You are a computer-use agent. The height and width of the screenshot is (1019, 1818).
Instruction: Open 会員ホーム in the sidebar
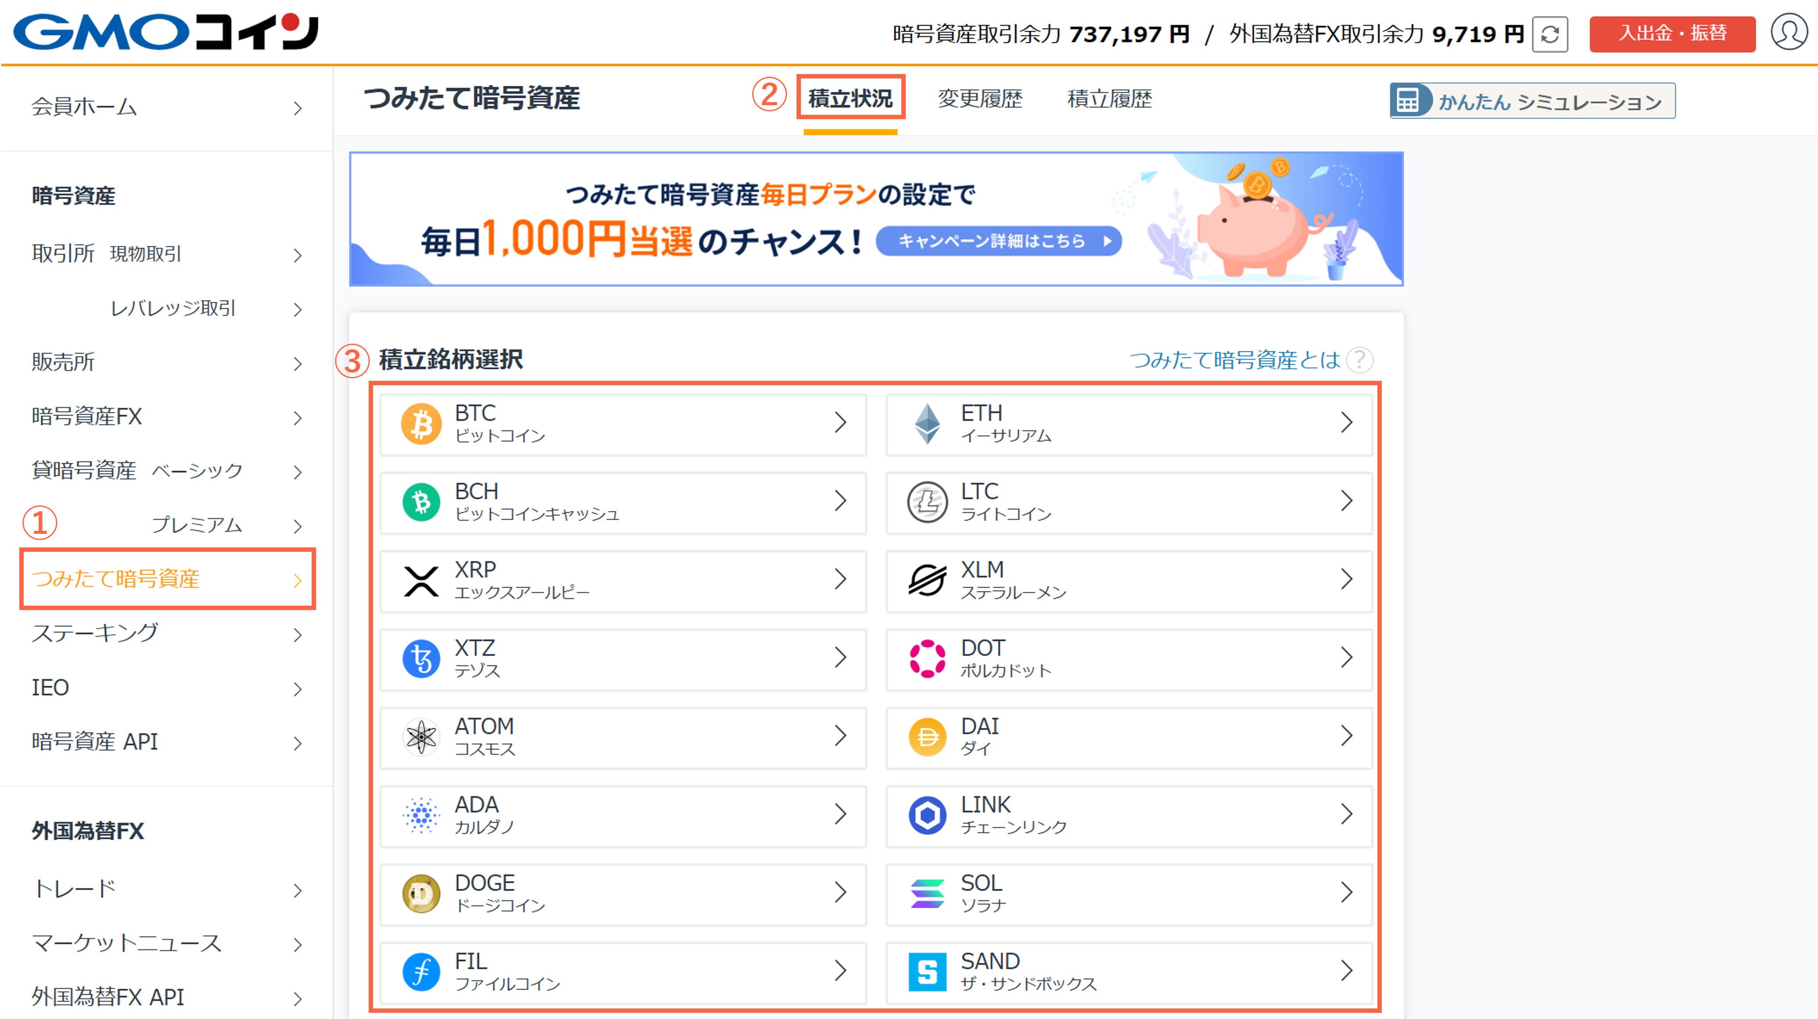point(167,107)
